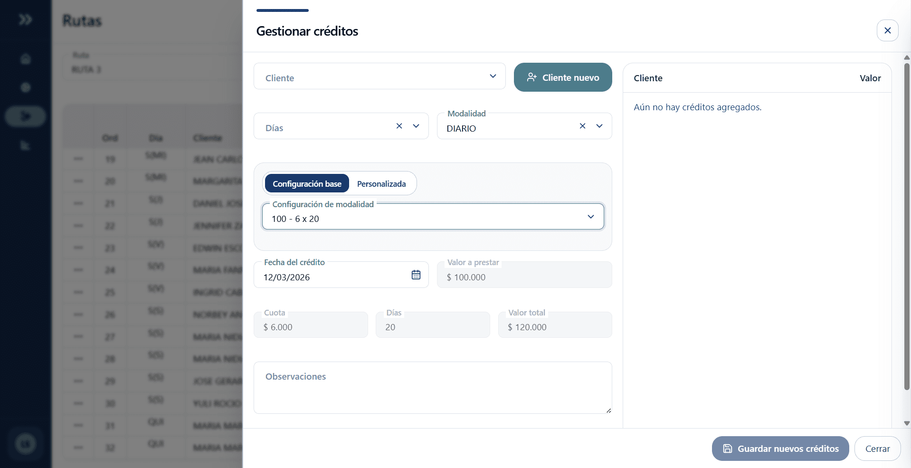Clear the Días selection with the X icon
911x468 pixels.
click(x=399, y=126)
